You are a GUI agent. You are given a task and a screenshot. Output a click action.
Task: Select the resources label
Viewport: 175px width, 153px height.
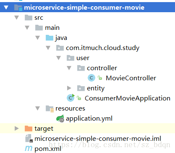(70, 108)
